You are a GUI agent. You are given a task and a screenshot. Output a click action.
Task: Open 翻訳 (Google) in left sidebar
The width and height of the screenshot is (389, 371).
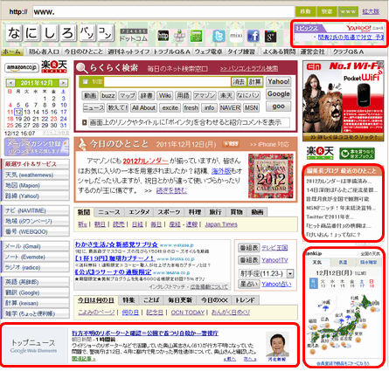tap(35, 292)
